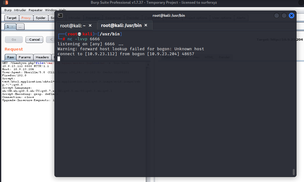Switch to the Proxy tab

point(26,18)
